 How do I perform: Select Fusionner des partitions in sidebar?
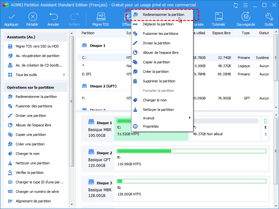tap(36, 106)
